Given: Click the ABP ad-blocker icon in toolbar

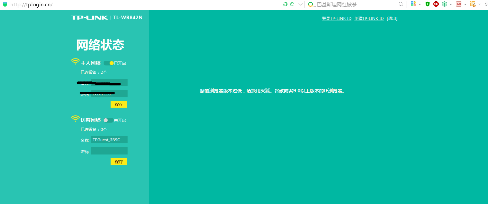Looking at the screenshot, I should [x=436, y=4].
